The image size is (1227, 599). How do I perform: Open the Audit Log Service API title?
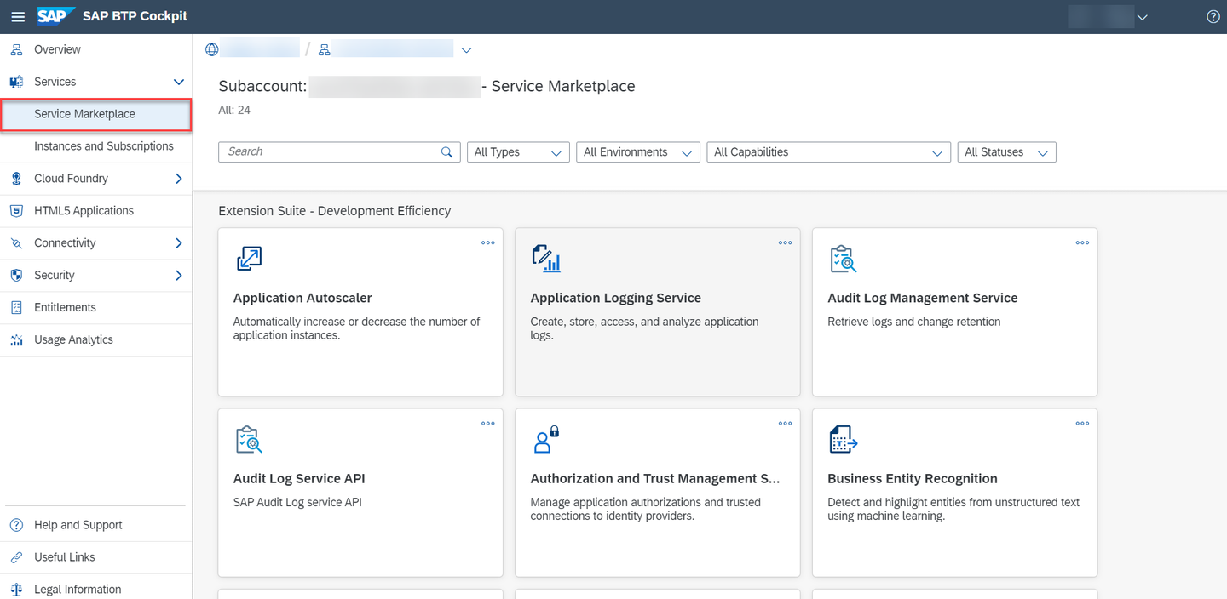[x=299, y=479]
